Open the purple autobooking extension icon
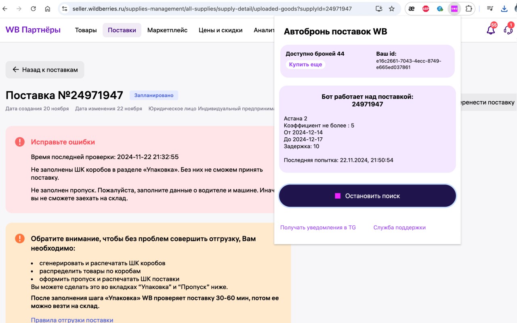 click(454, 8)
